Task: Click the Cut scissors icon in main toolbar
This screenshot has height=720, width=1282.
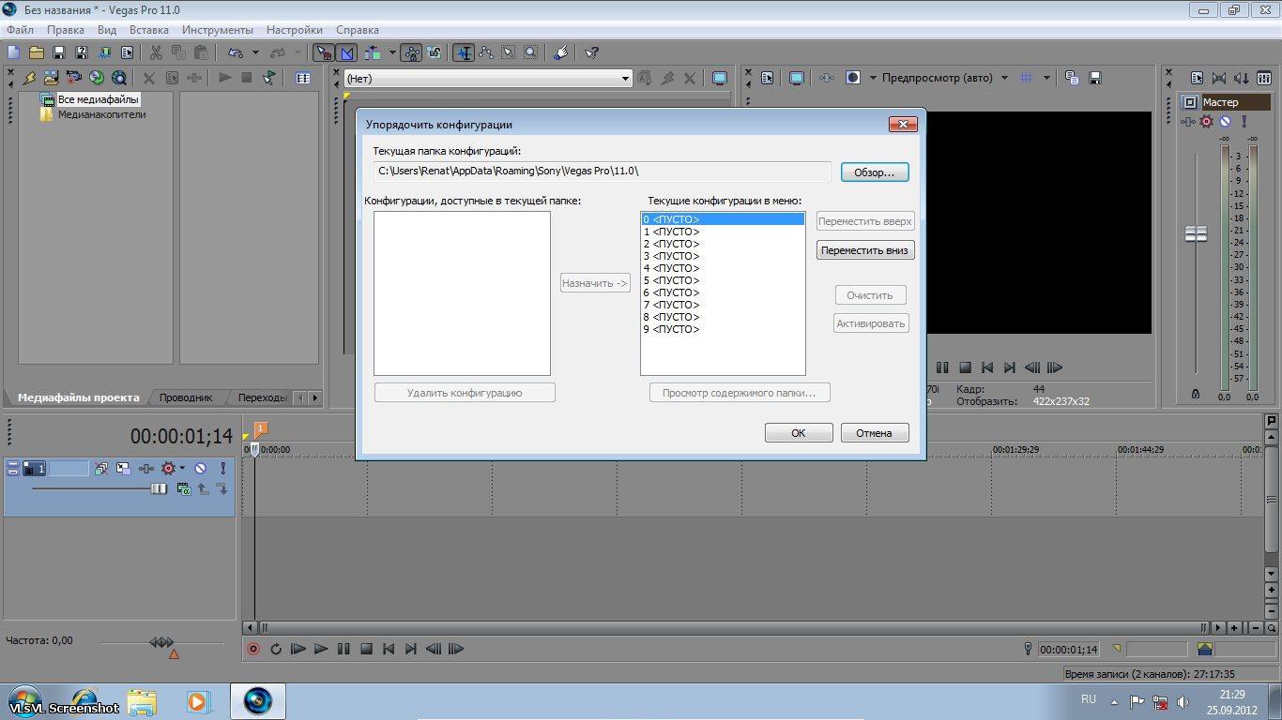Action: click(x=156, y=53)
